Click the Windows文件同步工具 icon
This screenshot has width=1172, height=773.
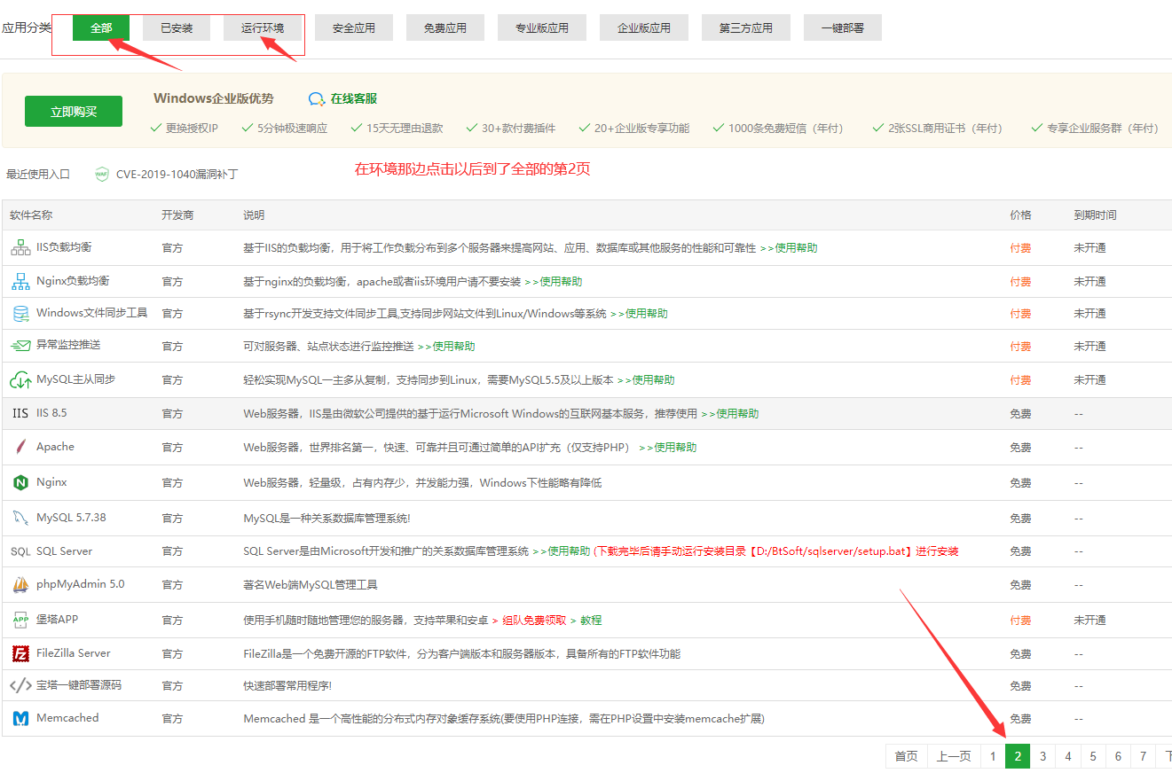click(x=20, y=314)
